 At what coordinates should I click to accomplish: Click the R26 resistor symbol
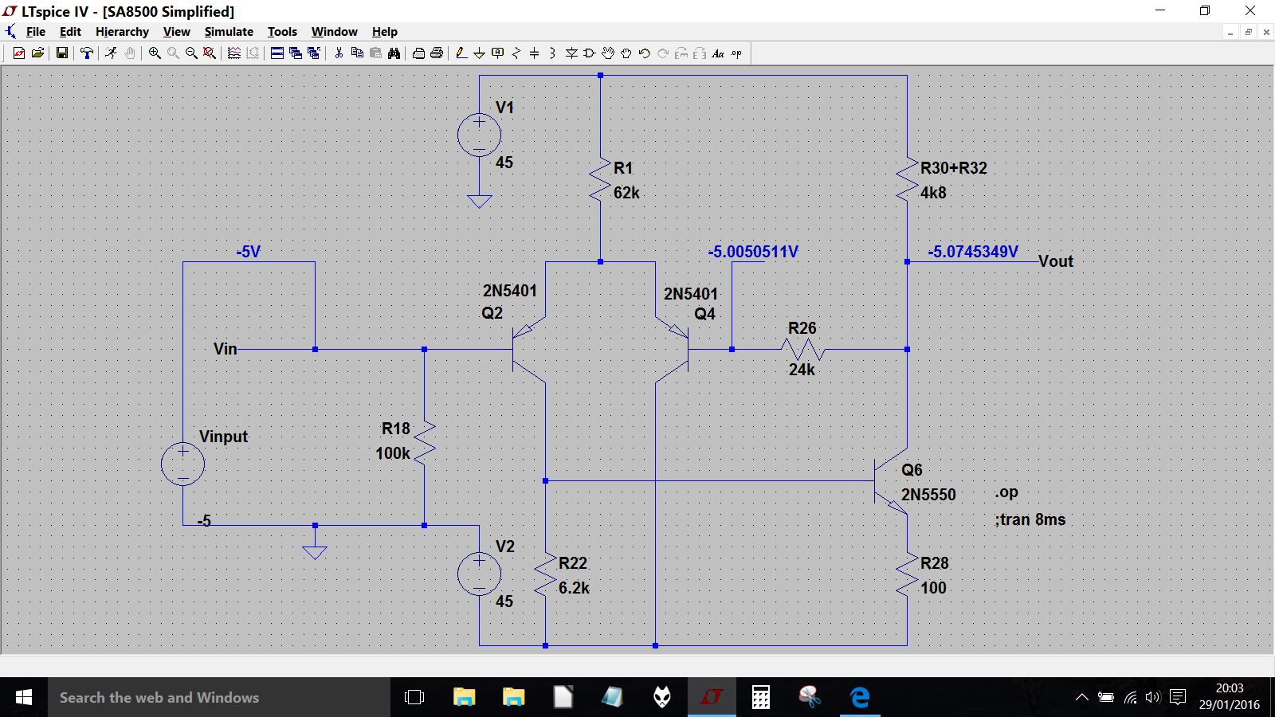(802, 349)
